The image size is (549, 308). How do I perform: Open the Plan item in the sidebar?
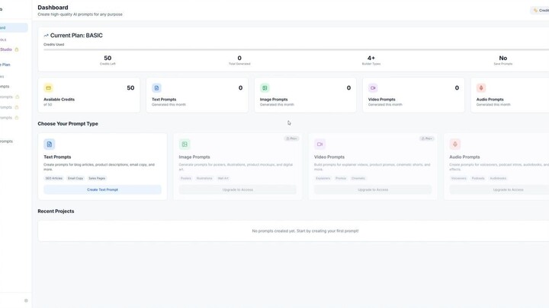[5, 65]
